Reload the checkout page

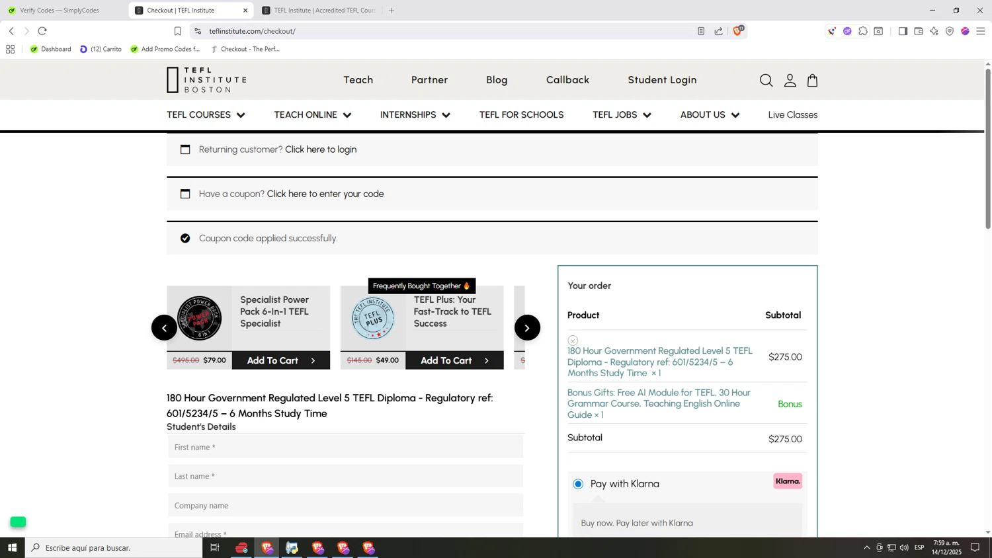pyautogui.click(x=42, y=31)
